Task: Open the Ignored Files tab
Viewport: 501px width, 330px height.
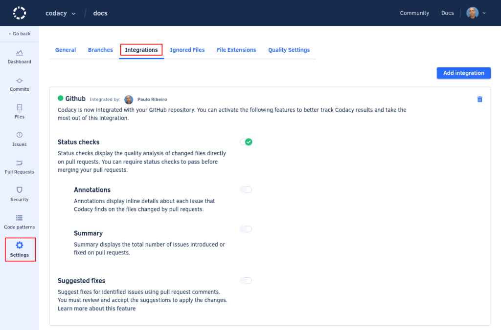Action: 187,50
